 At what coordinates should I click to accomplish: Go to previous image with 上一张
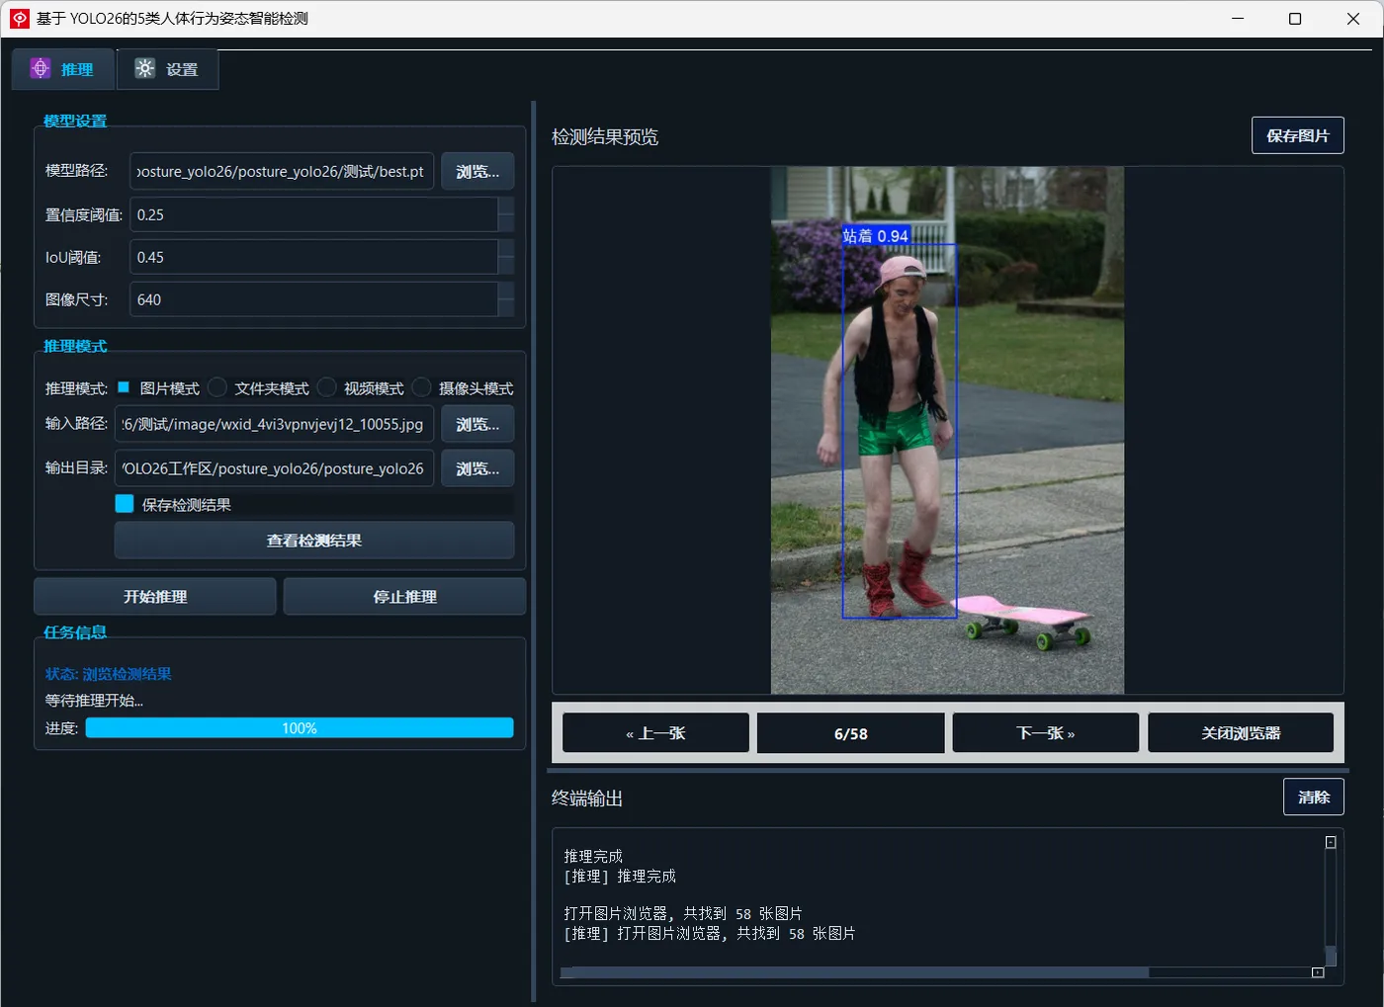[x=655, y=733]
